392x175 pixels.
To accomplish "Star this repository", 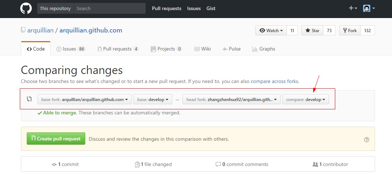I will (312, 30).
